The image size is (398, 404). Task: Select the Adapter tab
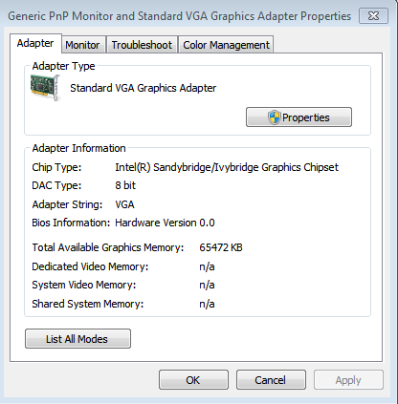click(35, 43)
